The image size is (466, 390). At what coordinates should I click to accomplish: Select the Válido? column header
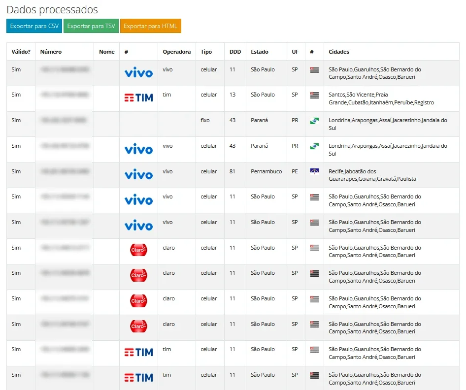coord(21,52)
